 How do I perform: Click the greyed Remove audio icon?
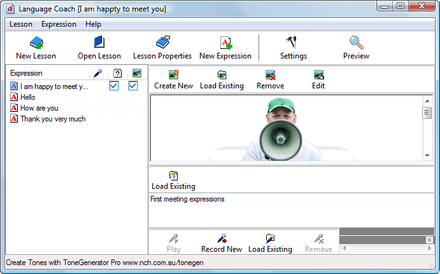point(319,238)
